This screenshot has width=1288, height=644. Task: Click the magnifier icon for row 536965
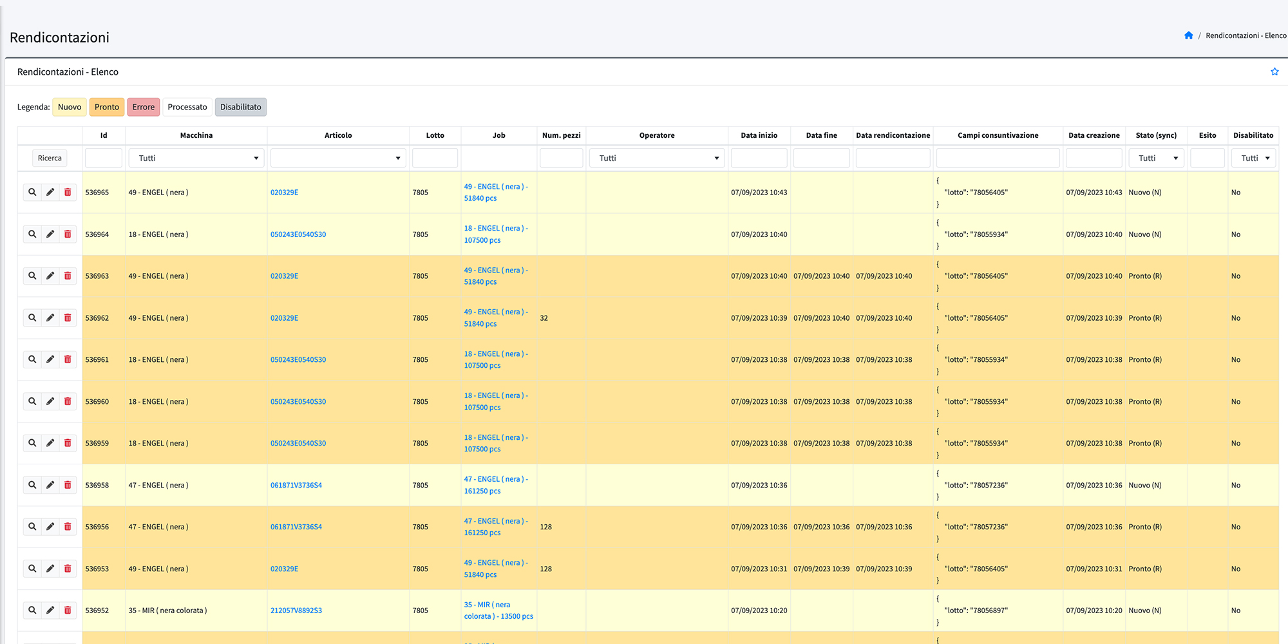click(x=32, y=193)
